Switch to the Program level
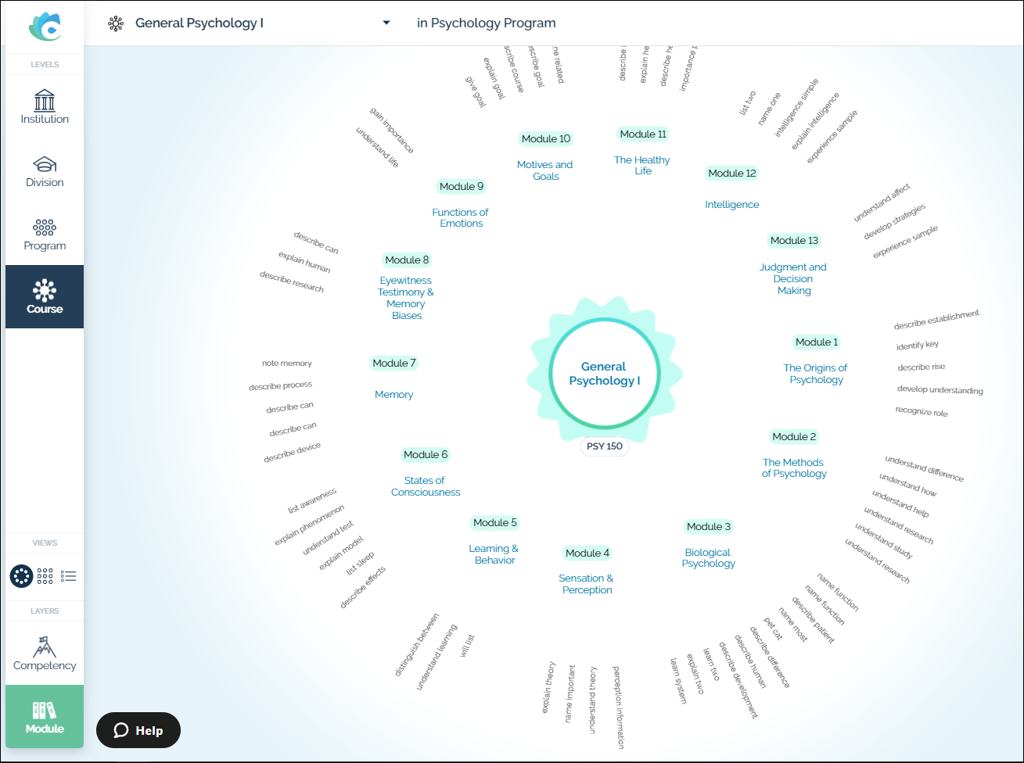The width and height of the screenshot is (1024, 763). tap(45, 234)
